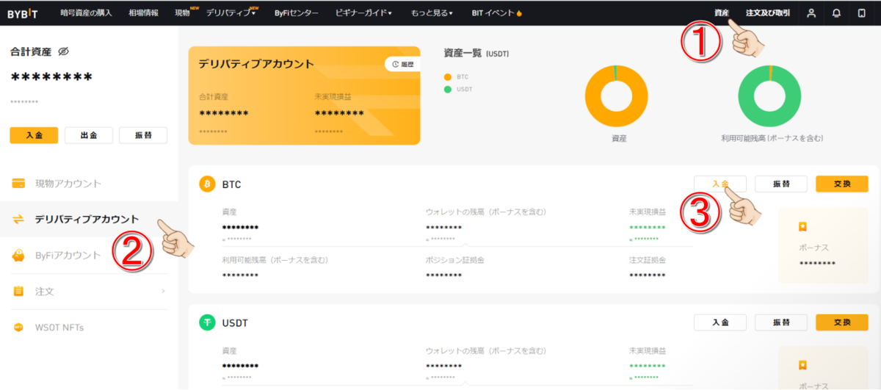Screen dimensions: 881x390
Task: Open the notifications bell icon
Action: [x=836, y=13]
